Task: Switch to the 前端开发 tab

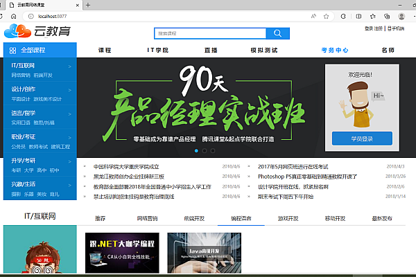Action: [x=194, y=218]
